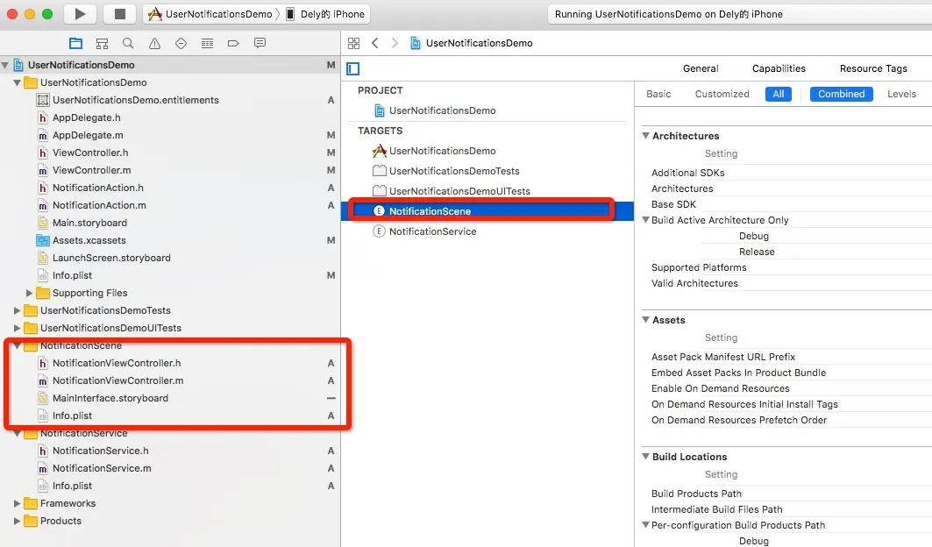Switch to the General tab
The image size is (932, 547).
click(701, 68)
